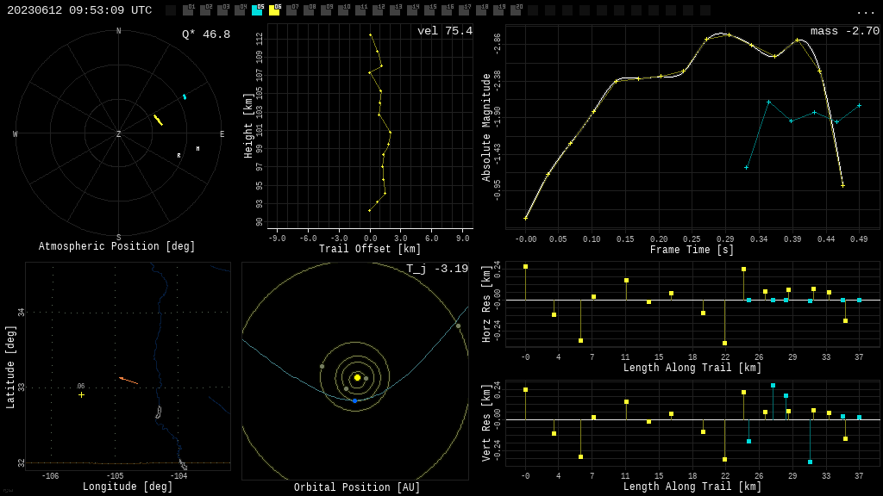Image resolution: width=883 pixels, height=496 pixels.
Task: Click the Absolute Magnitude axis label
Action: pyautogui.click(x=486, y=127)
